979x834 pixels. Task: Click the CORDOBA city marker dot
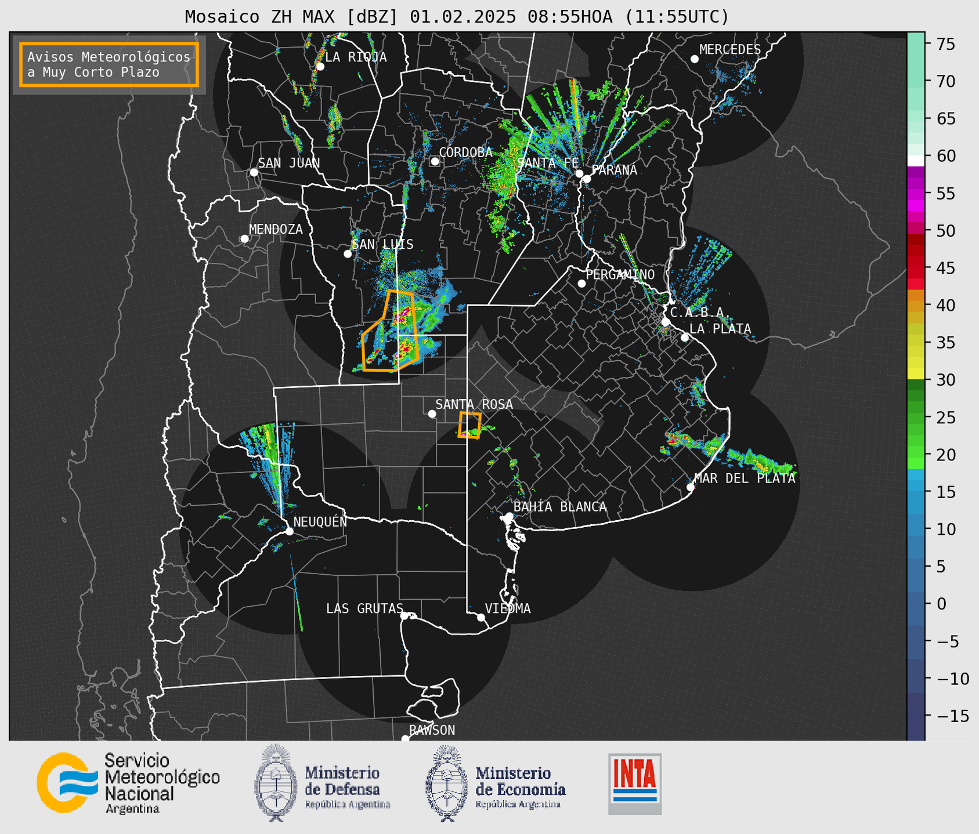click(x=435, y=161)
